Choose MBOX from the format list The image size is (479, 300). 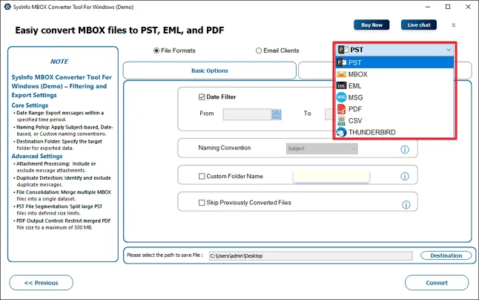[394, 74]
